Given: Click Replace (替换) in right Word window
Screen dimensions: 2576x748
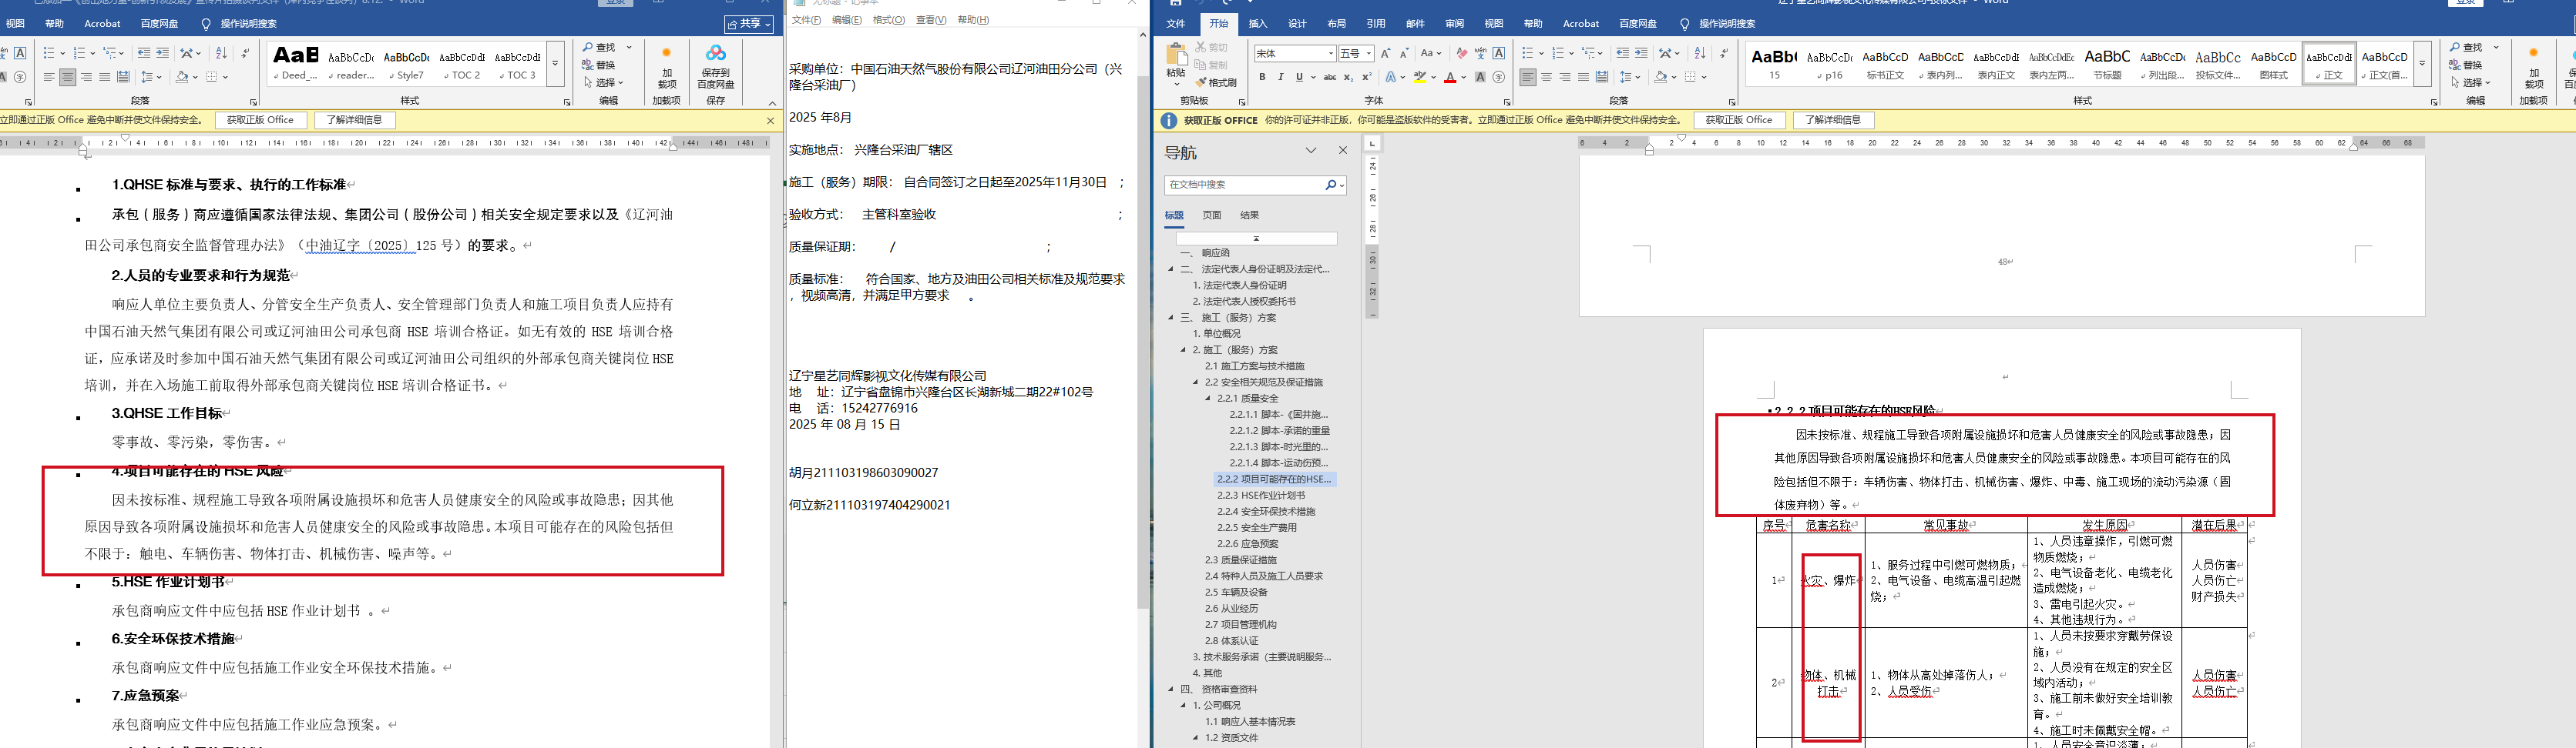Looking at the screenshot, I should [2466, 65].
